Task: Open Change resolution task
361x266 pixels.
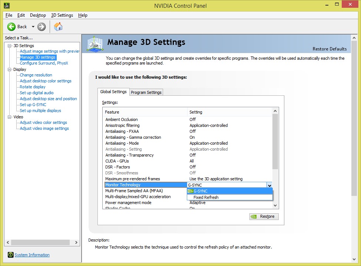Action: click(x=36, y=75)
